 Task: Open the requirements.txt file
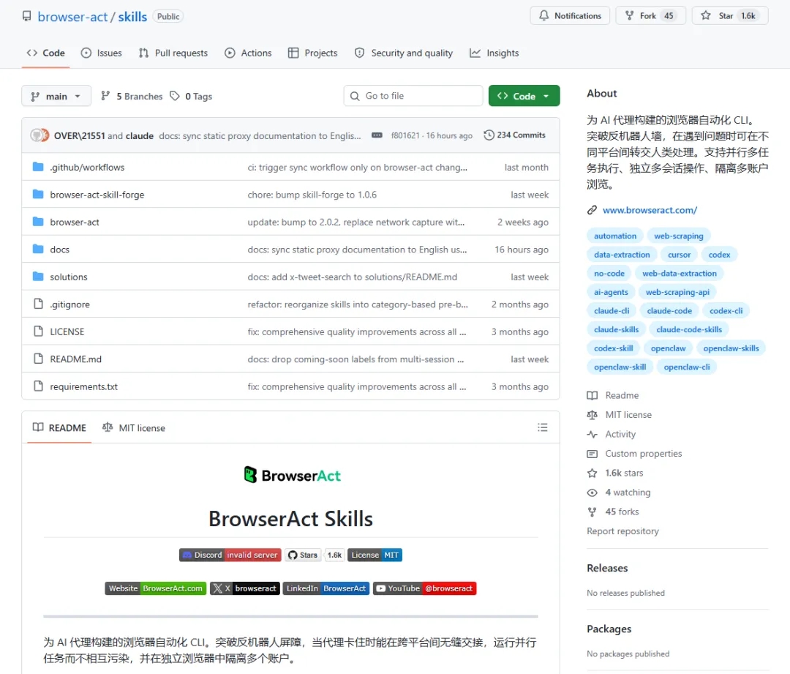83,386
